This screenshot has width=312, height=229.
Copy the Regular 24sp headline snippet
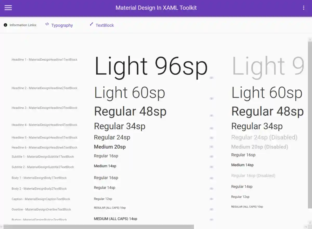(x=211, y=138)
